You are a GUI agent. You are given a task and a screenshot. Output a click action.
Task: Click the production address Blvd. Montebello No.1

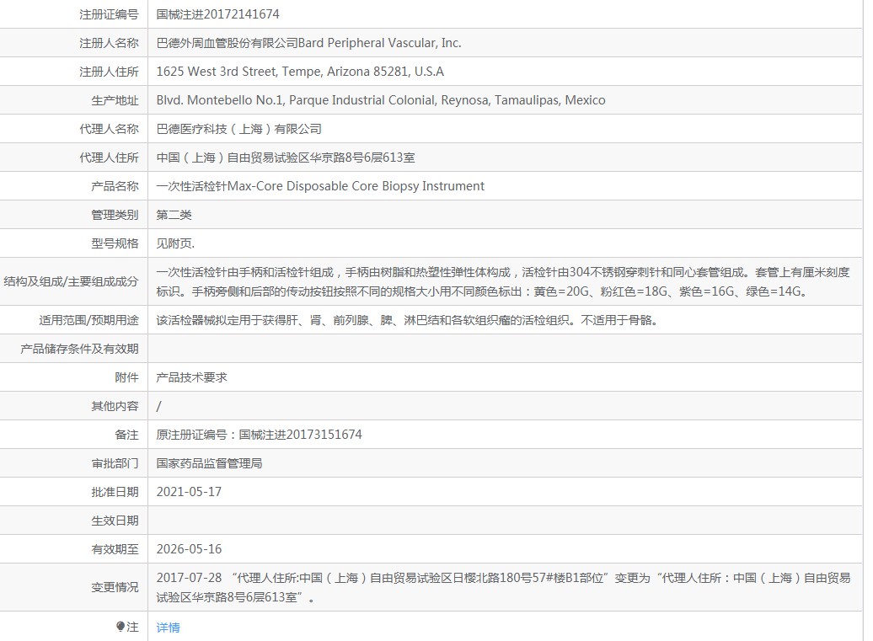[x=219, y=100]
